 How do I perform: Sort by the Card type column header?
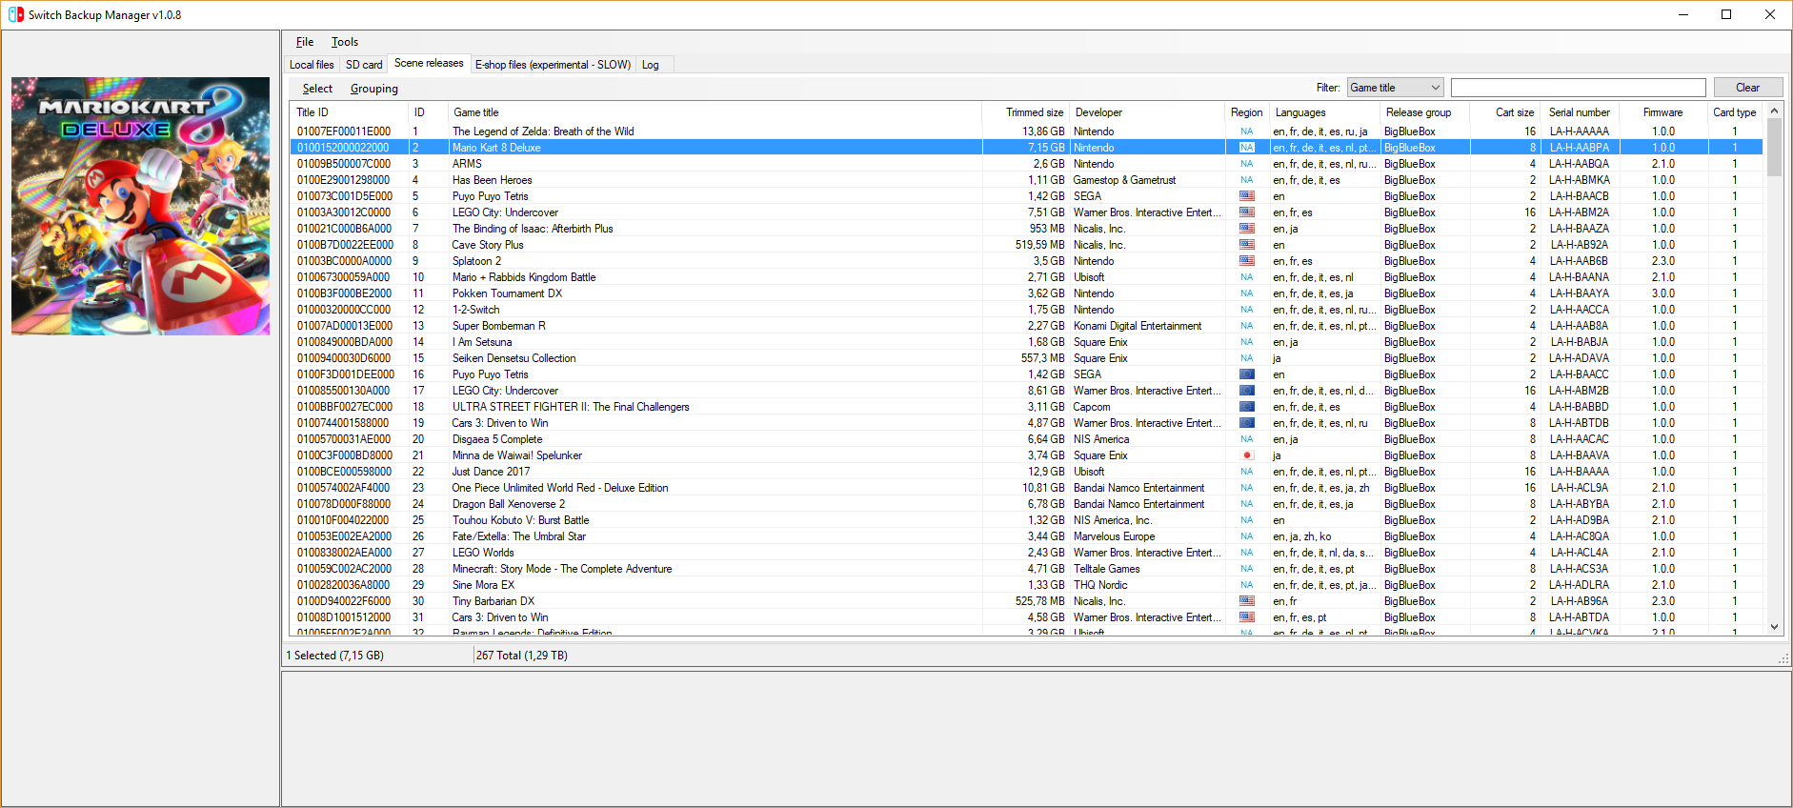(1735, 112)
